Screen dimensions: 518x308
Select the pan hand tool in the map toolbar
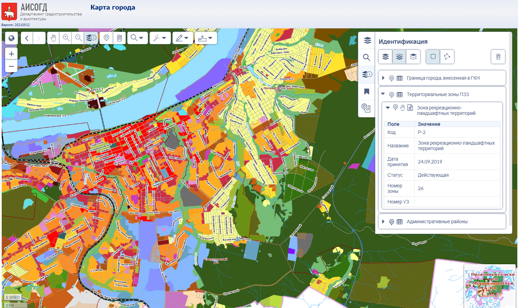coord(53,38)
